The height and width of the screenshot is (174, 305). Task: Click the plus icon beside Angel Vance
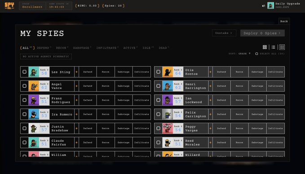point(76,86)
